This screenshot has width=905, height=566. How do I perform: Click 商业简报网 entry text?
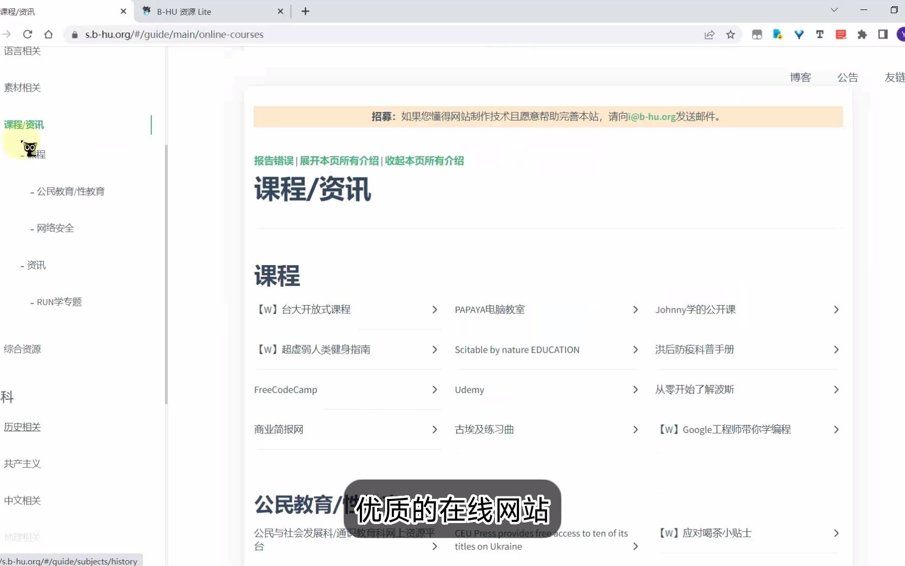[279, 430]
